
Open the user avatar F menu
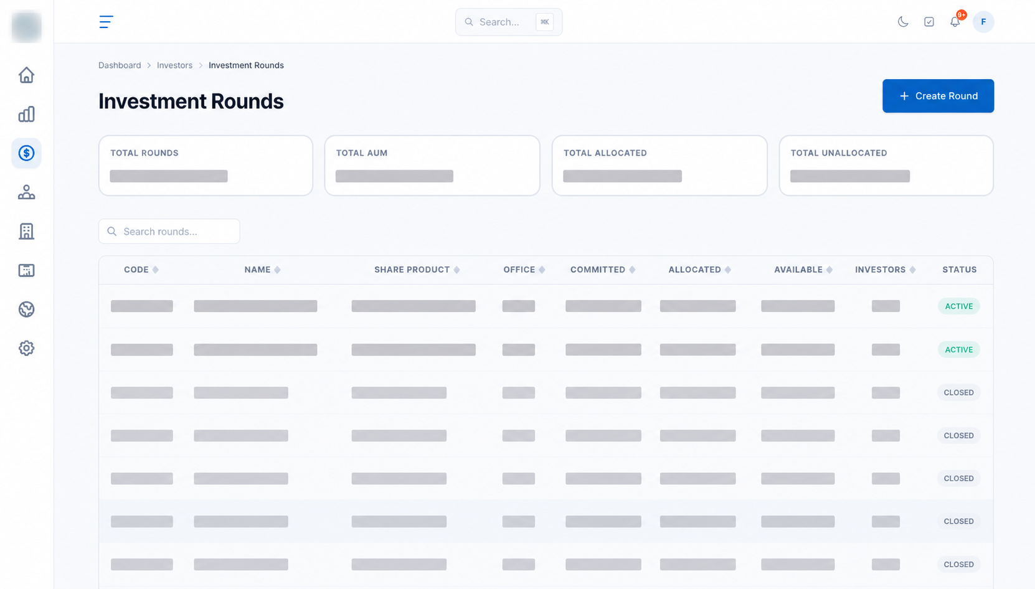(983, 22)
